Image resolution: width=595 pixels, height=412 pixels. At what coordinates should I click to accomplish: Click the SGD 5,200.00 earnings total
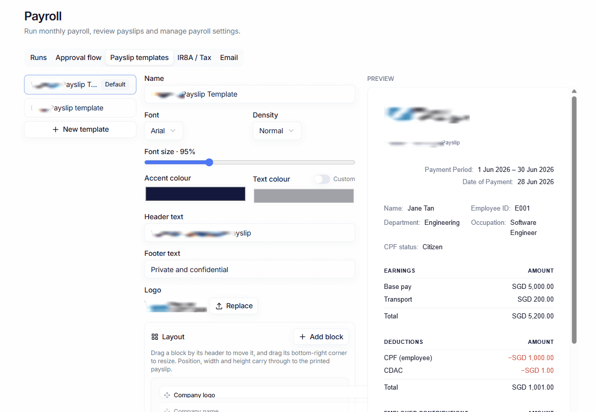click(532, 316)
